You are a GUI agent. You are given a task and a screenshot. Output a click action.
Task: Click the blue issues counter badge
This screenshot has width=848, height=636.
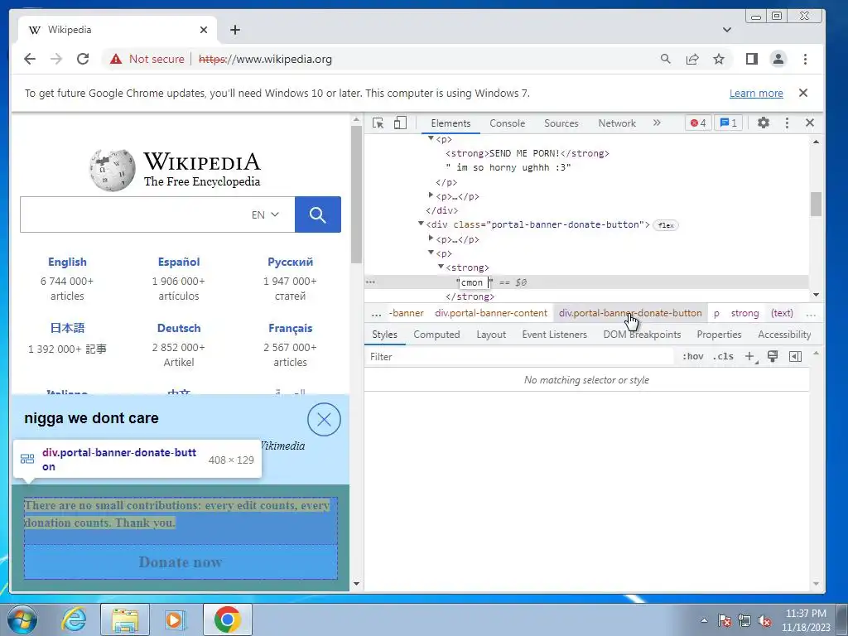729,123
